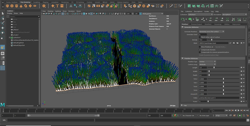
Task: Select the Multi-Cut tool knife icon
Action: click(171, 6)
